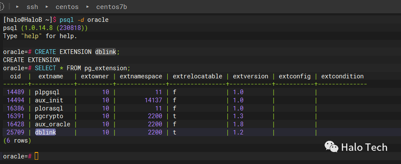Expand the arrow before the centos7b breadcrumb

click(x=87, y=7)
